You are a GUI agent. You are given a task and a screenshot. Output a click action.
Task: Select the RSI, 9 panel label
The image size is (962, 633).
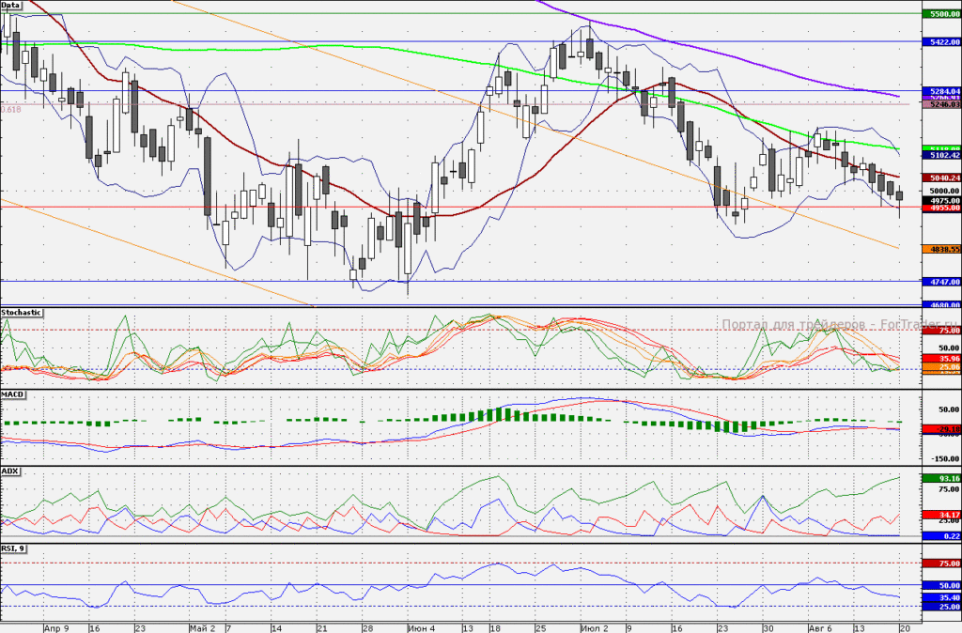click(13, 548)
